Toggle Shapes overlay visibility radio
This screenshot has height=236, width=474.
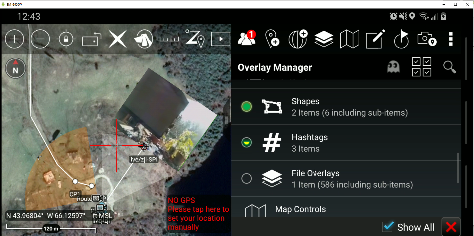click(x=247, y=107)
